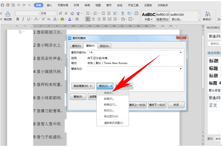Click the Find Next(F) button

[157, 105]
